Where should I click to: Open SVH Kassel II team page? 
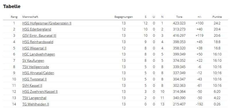32,86
